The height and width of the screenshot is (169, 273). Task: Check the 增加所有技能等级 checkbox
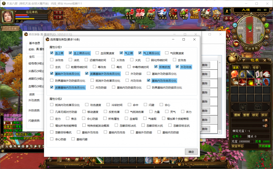coord(52,125)
